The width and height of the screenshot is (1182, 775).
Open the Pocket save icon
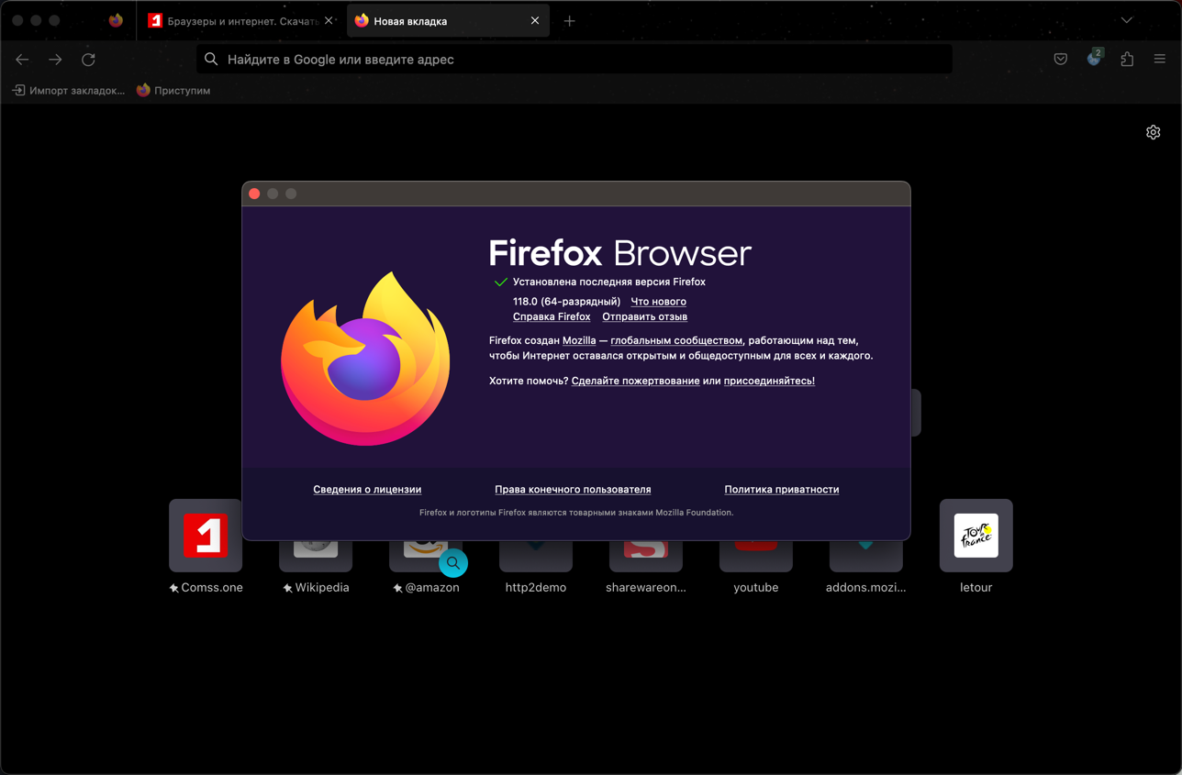[x=1061, y=60]
